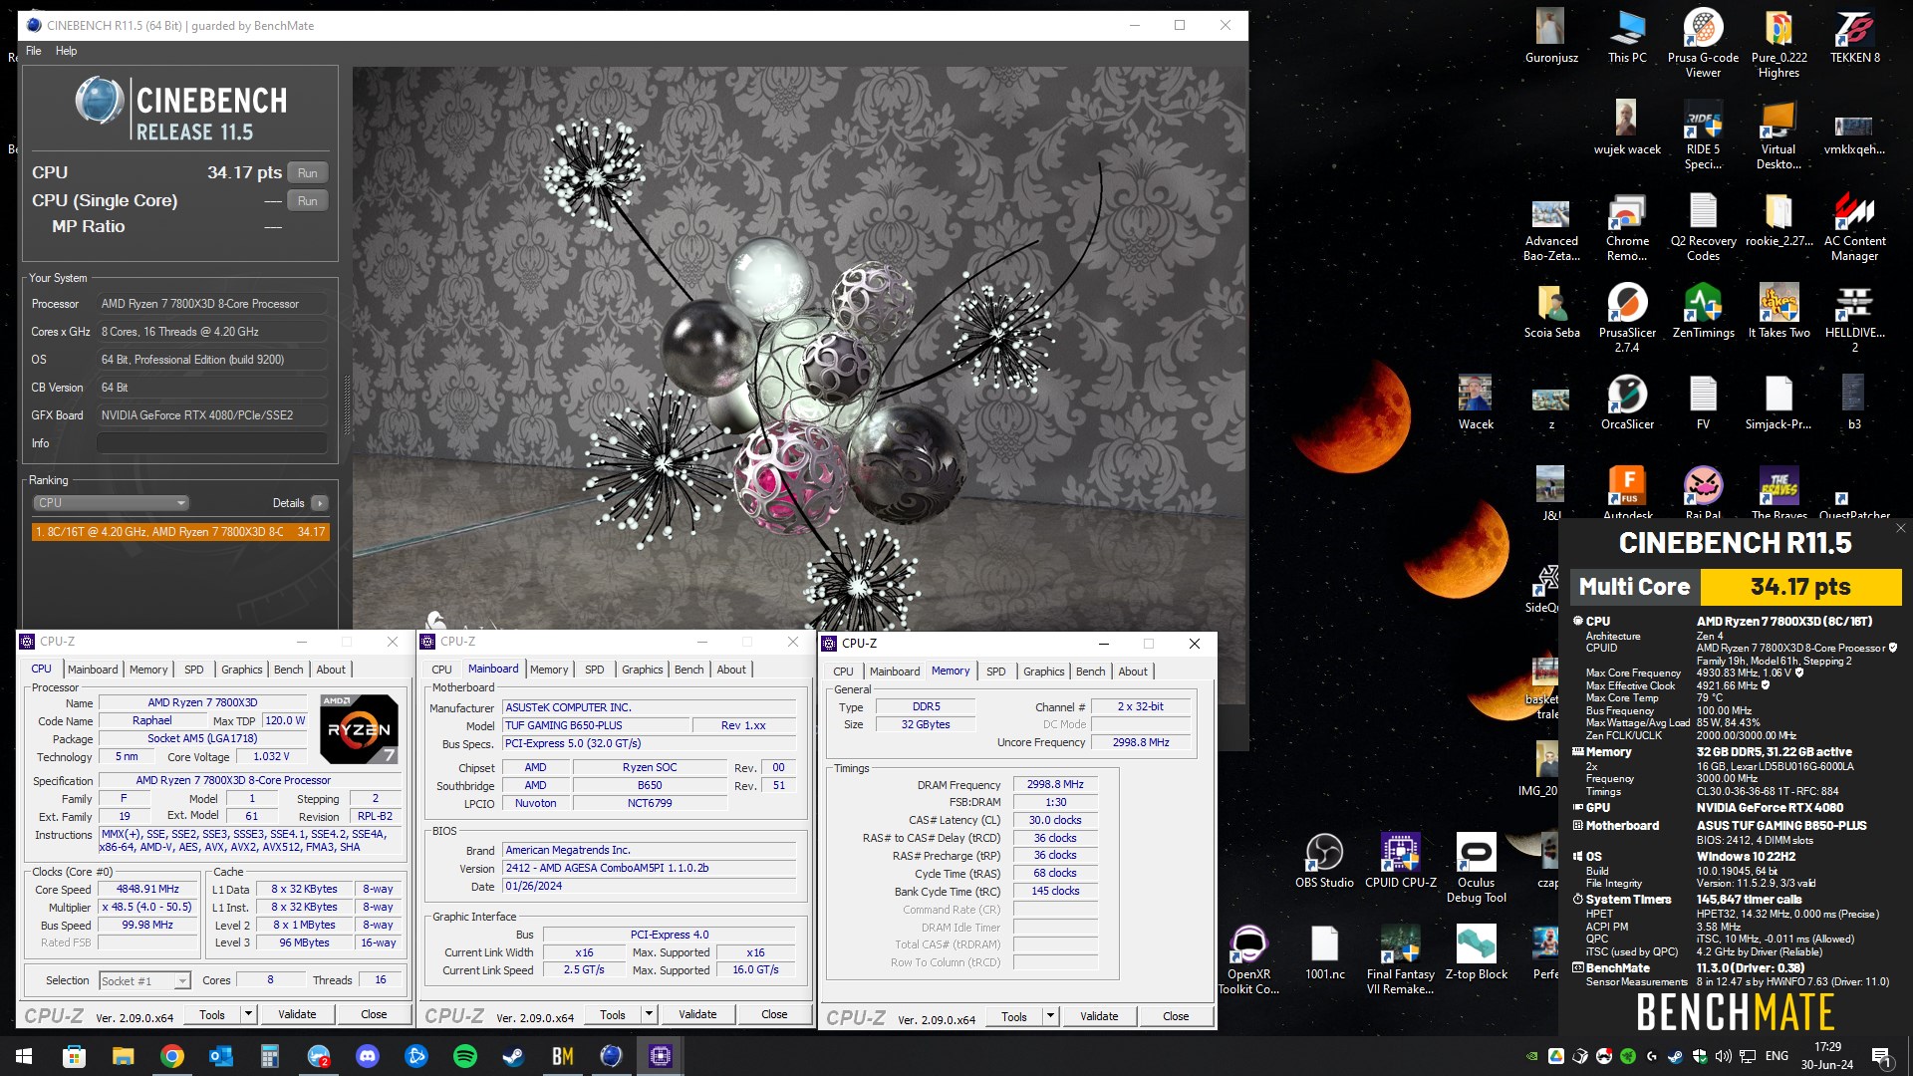The height and width of the screenshot is (1076, 1913).
Task: Click ENG language indicator in tray
Action: pyautogui.click(x=1776, y=1056)
